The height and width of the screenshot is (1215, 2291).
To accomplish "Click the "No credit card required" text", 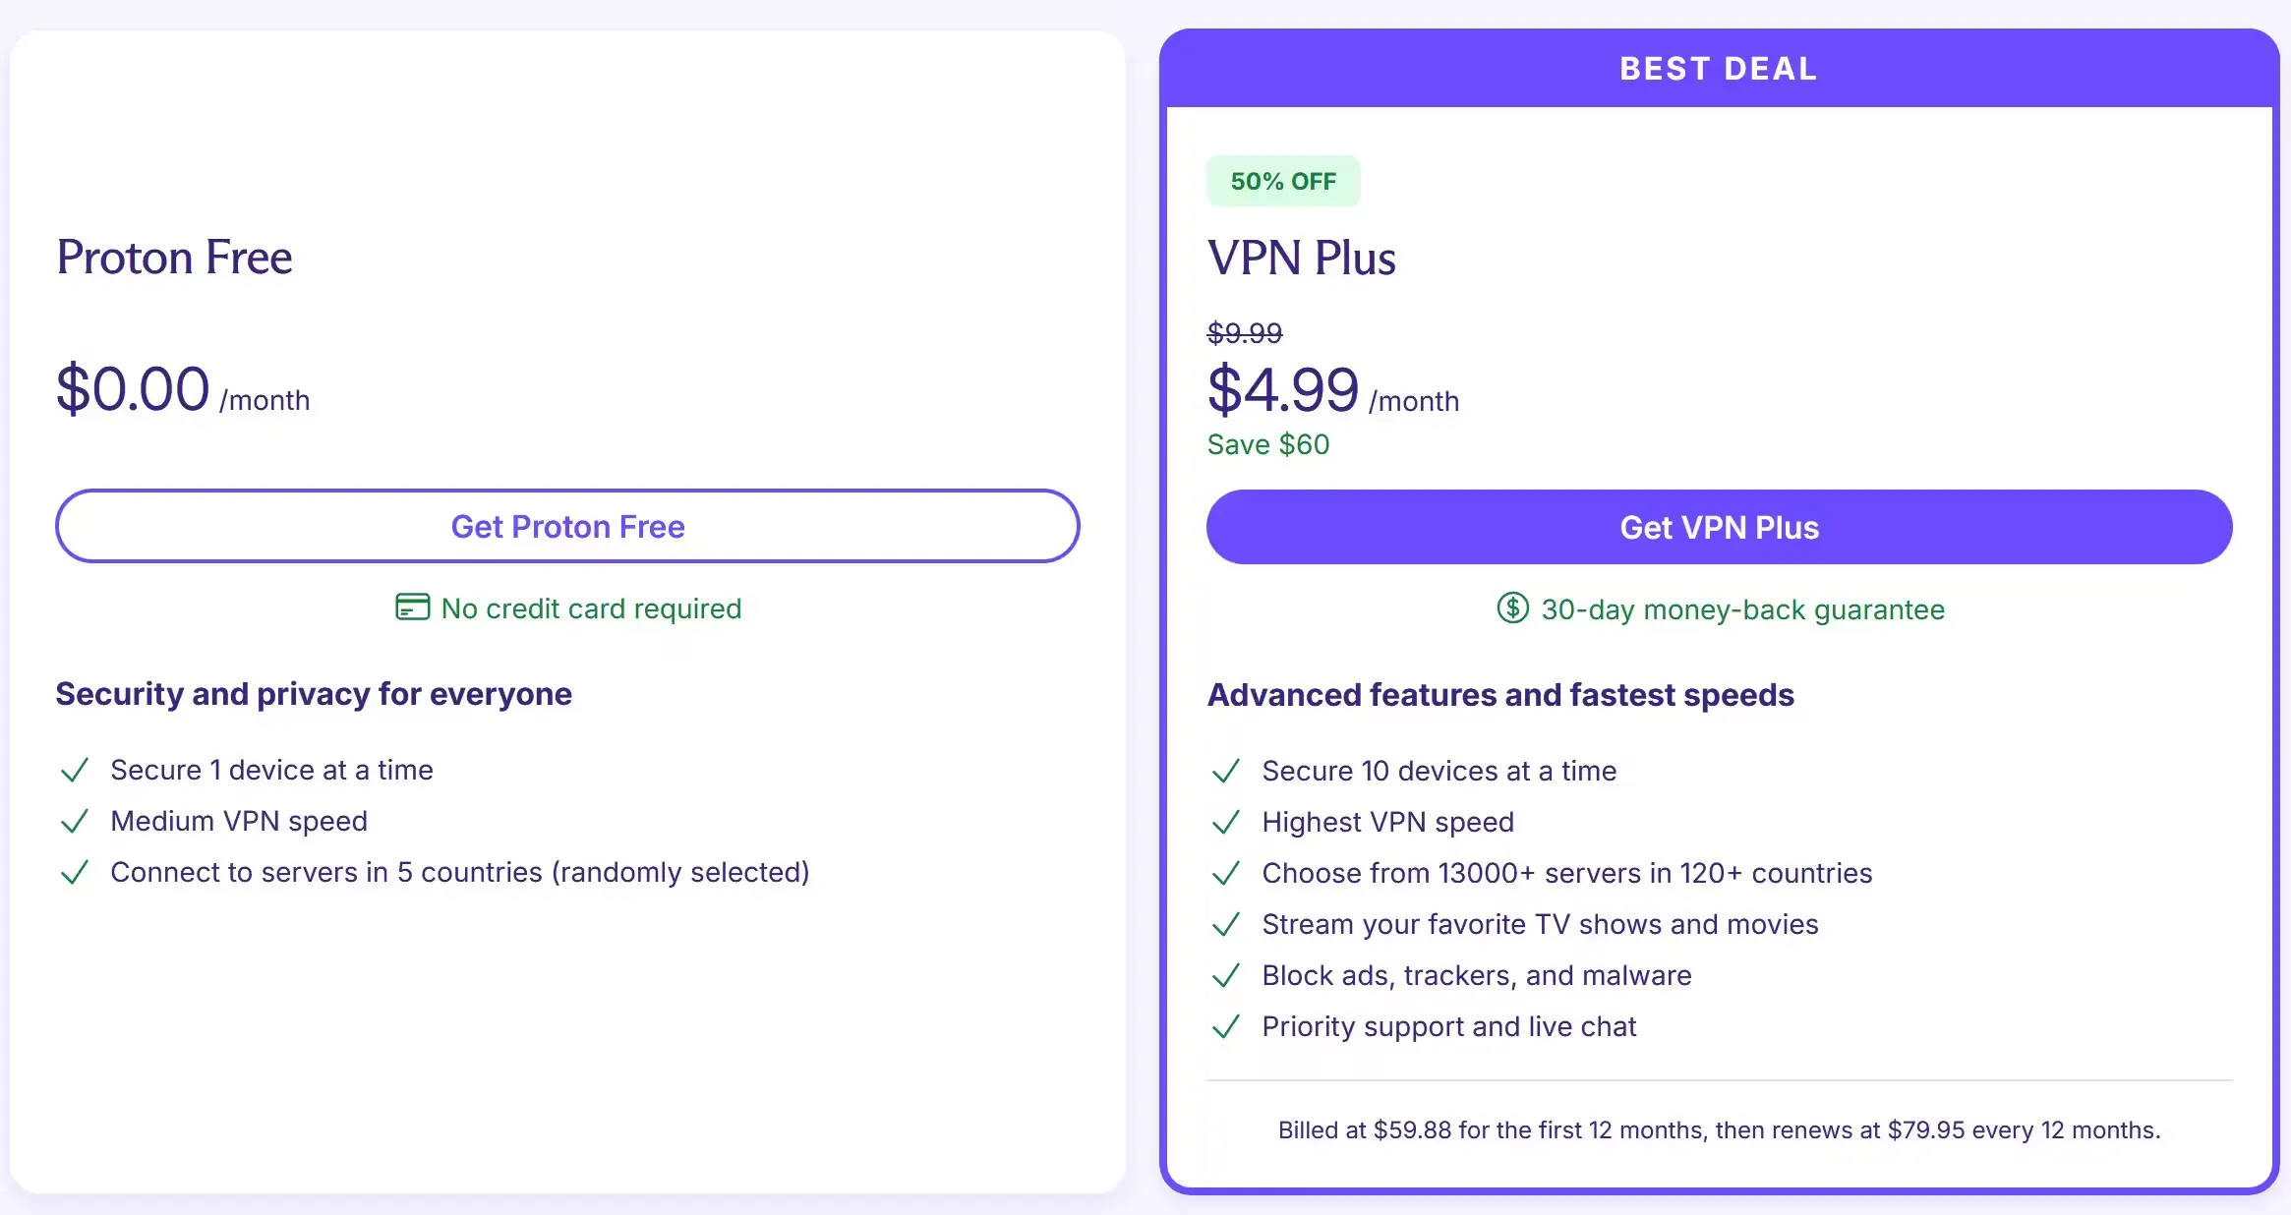I will click(x=591, y=608).
